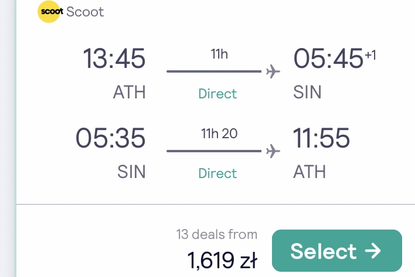The image size is (415, 277).
Task: Click the 05:45 arrival time at SIN
Action: pos(328,58)
